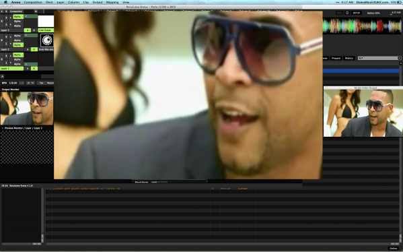Image resolution: width=403 pixels, height=252 pixels.
Task: Move Layer 2 up with arrow icon
Action: (11, 37)
